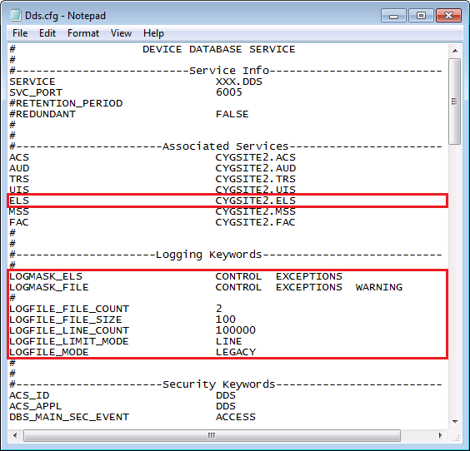Viewport: 470px width, 451px height.
Task: Click the LOGFILE_FILE_COUNT keyword
Action: [69, 309]
